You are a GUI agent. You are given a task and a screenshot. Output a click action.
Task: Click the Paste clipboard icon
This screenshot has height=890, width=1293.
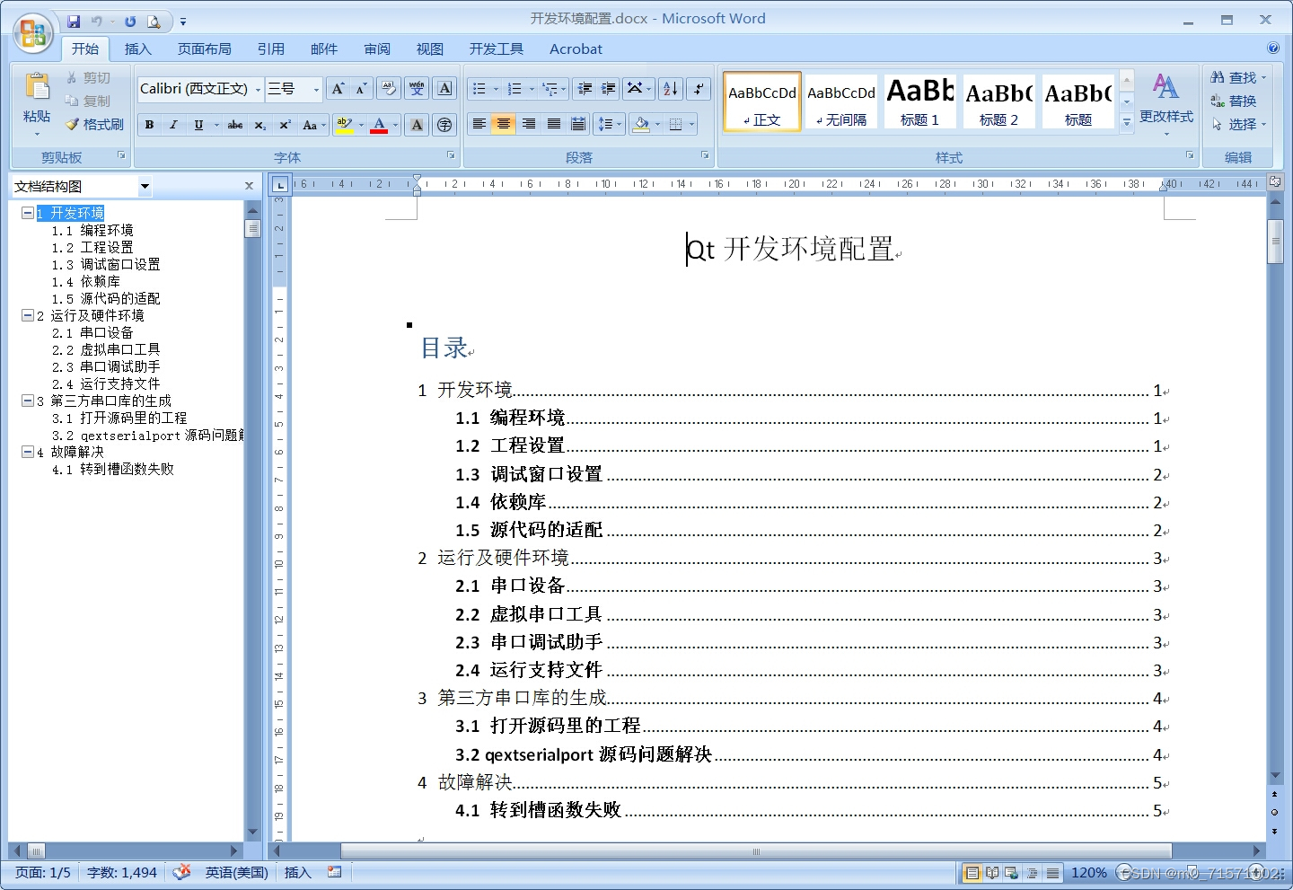pyautogui.click(x=37, y=87)
